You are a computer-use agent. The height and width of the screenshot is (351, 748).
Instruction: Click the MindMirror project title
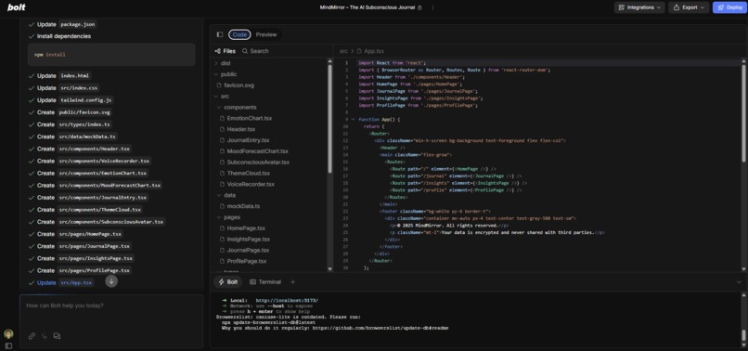click(x=368, y=7)
